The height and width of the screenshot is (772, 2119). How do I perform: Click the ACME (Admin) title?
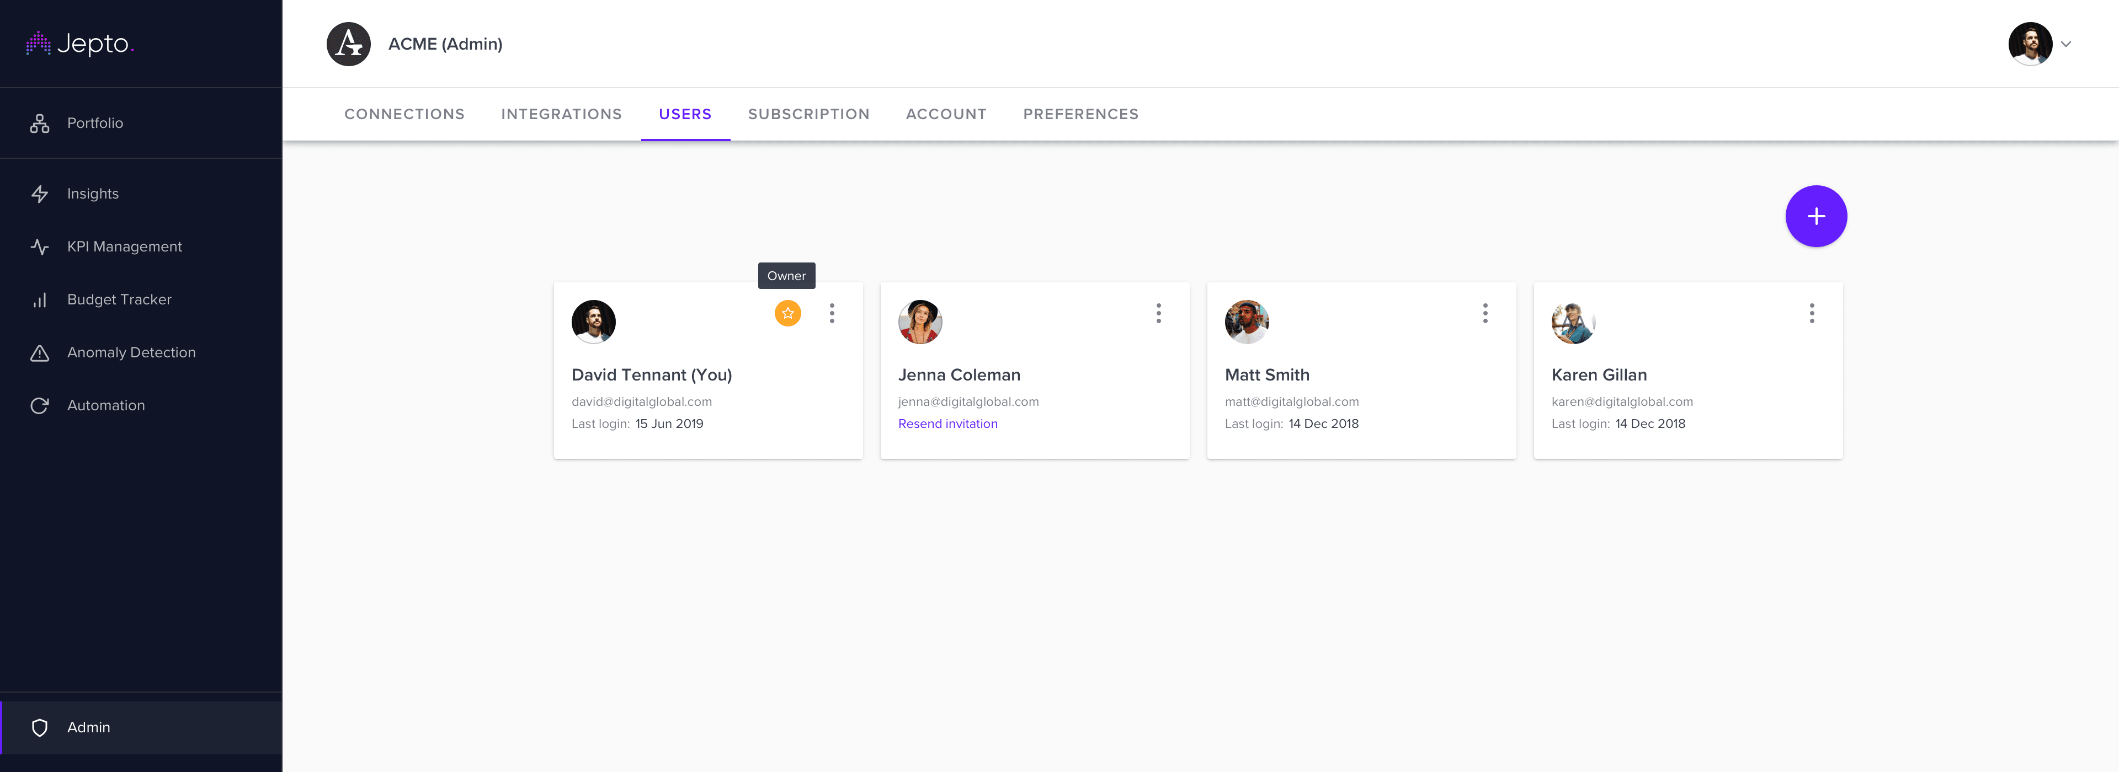click(x=445, y=45)
